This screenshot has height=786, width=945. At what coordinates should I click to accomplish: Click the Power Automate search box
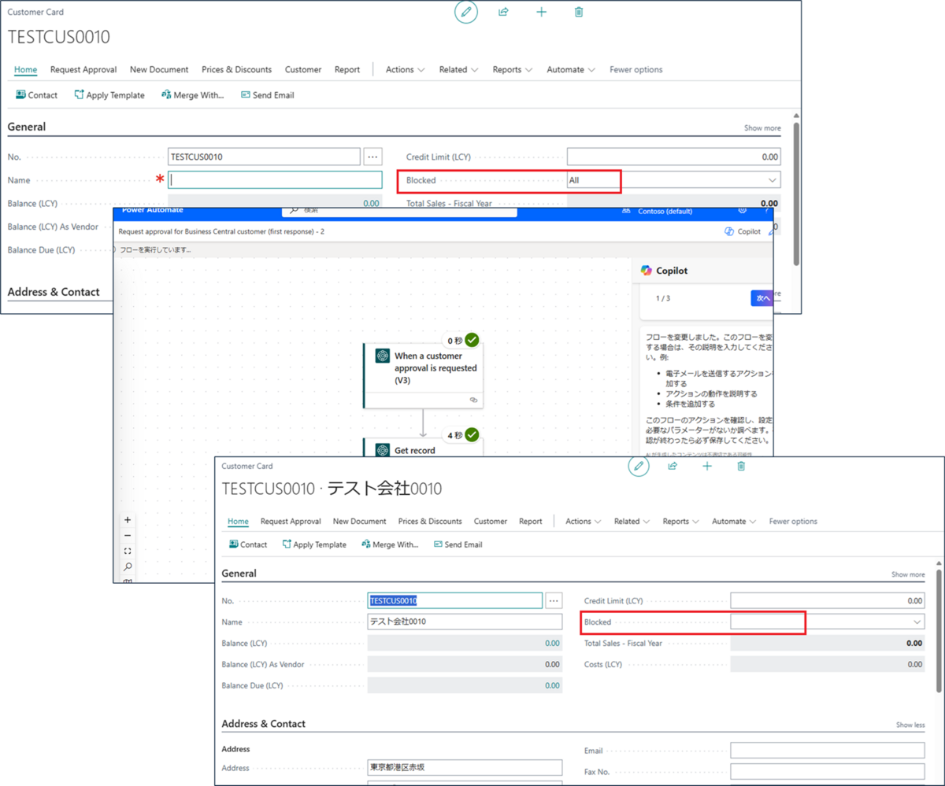[x=399, y=210]
